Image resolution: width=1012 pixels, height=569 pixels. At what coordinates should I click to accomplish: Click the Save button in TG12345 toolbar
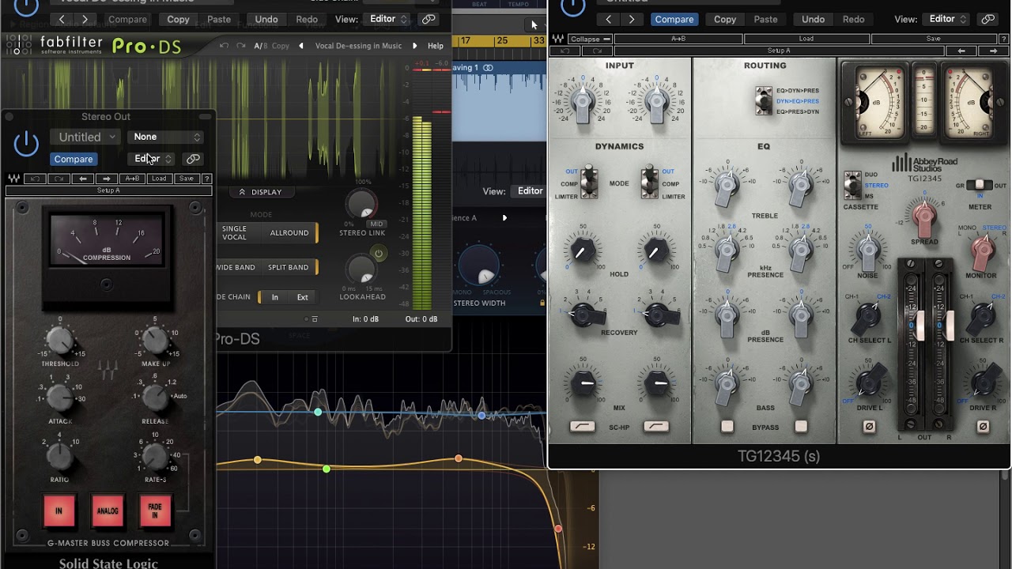934,39
